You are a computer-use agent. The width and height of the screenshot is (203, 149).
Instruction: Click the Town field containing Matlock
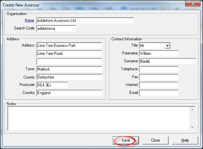(x=69, y=69)
